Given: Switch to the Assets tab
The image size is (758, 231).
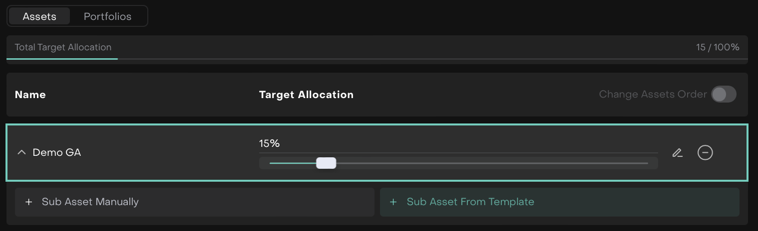Looking at the screenshot, I should pos(39,16).
